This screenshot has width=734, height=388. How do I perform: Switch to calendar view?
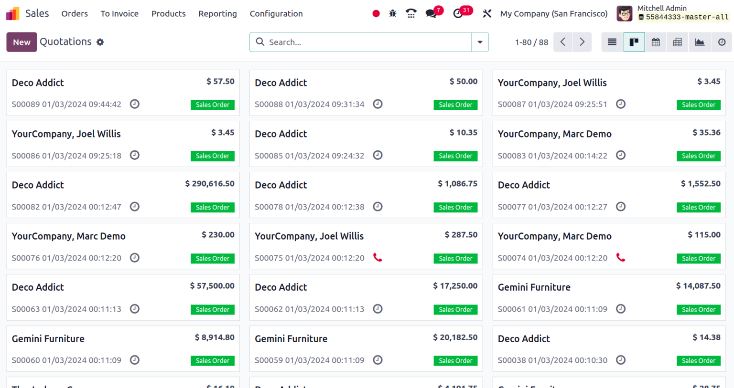click(x=656, y=42)
